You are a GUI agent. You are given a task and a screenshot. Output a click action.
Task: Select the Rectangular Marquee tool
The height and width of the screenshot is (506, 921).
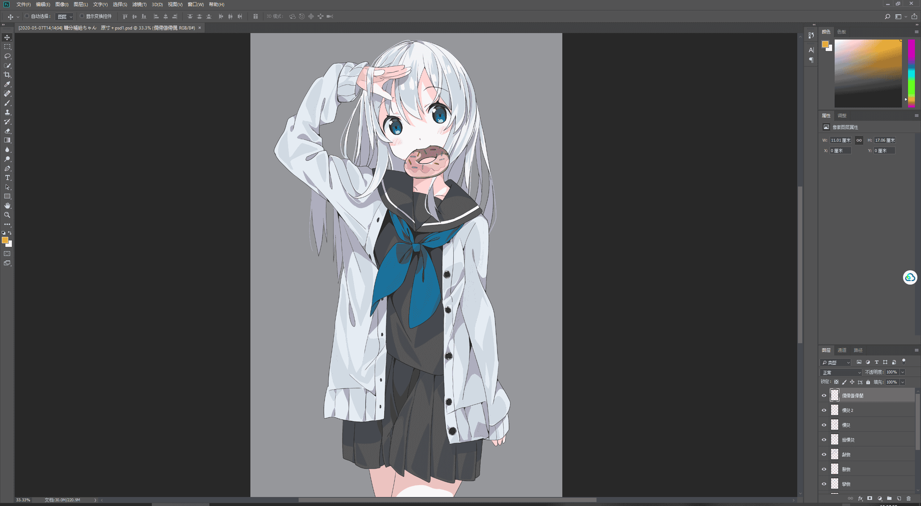[7, 47]
